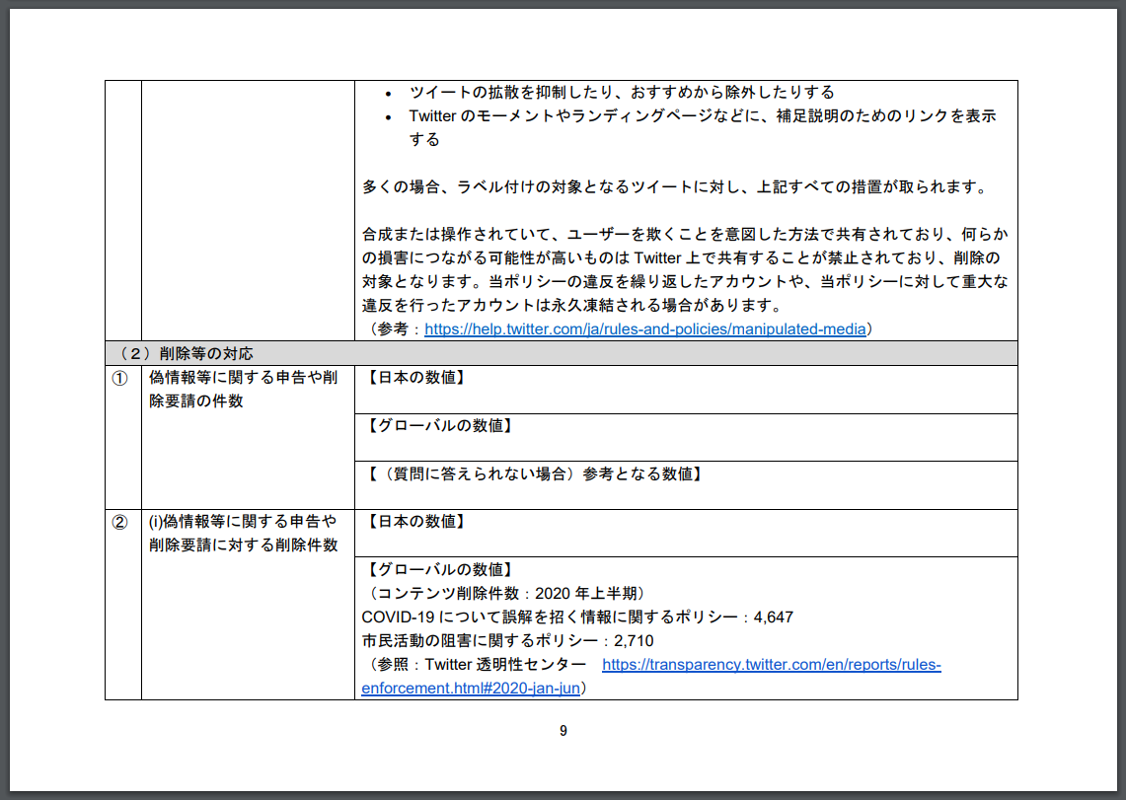Click text '偽情報等に関する申告や削除要請の件数'
Screen dimensions: 1126x800
[x=243, y=389]
